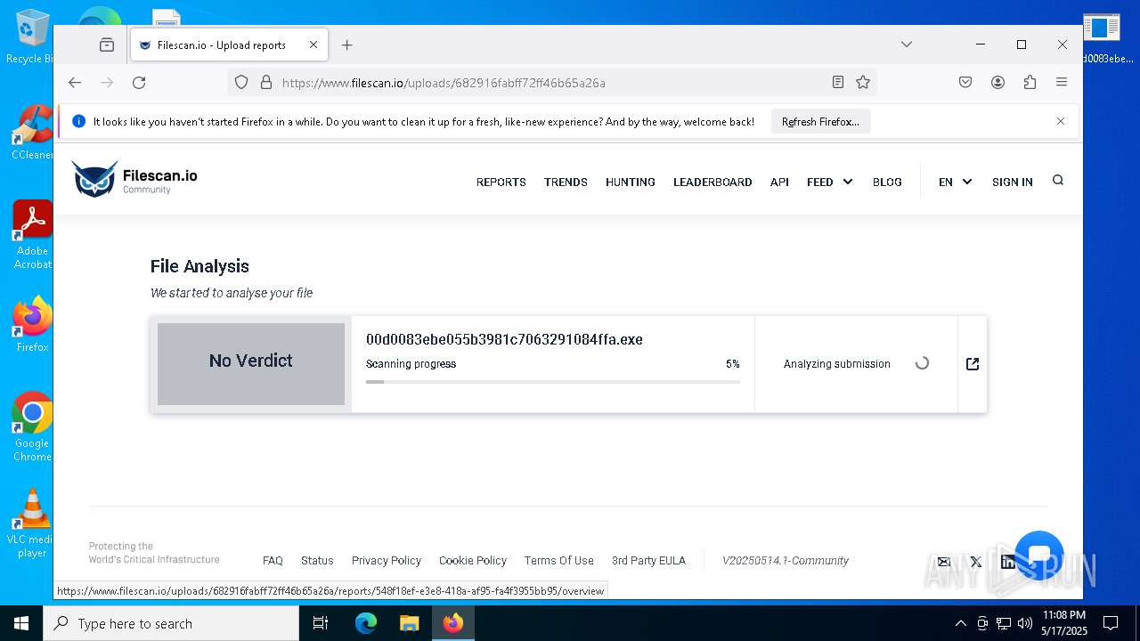Toggle reader view icon in address bar

[x=838, y=82]
